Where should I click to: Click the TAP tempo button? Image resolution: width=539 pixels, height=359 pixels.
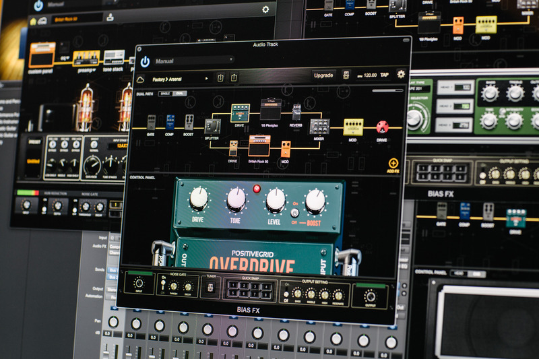[384, 75]
